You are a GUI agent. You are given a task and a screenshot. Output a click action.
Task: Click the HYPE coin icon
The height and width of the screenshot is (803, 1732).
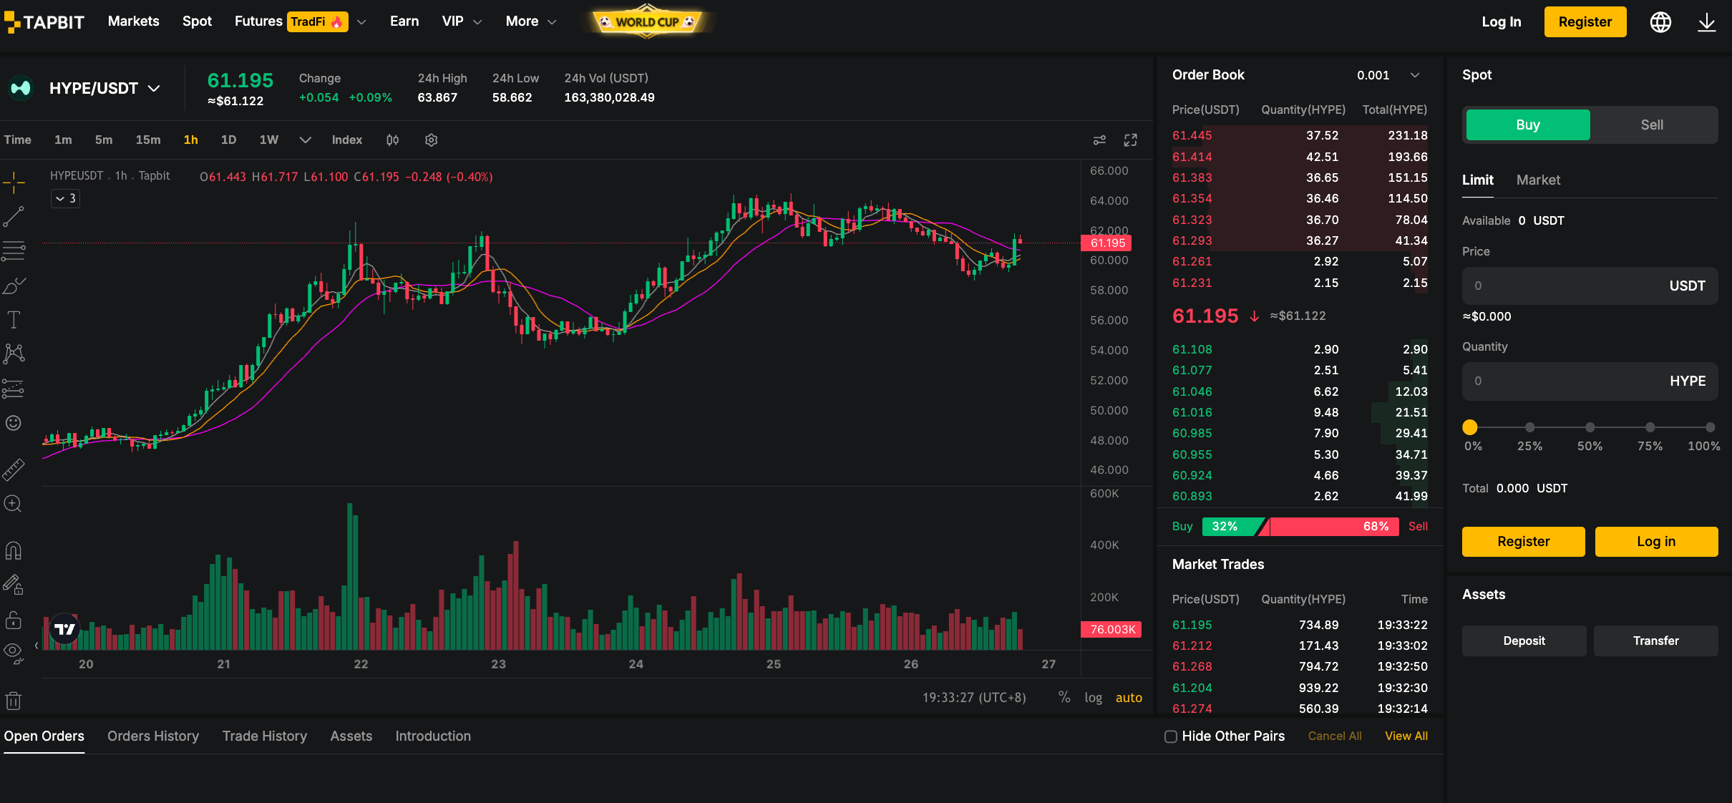click(21, 88)
